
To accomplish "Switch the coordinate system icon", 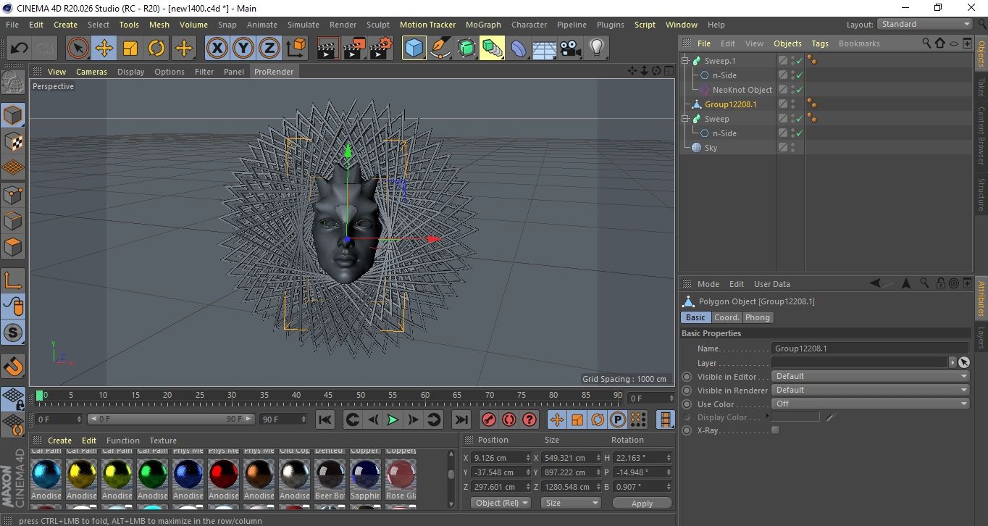I will click(x=296, y=49).
